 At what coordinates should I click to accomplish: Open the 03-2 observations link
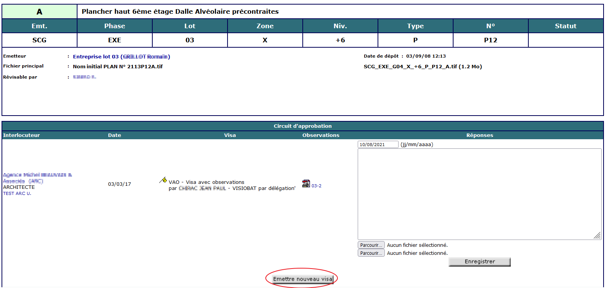pyautogui.click(x=316, y=186)
